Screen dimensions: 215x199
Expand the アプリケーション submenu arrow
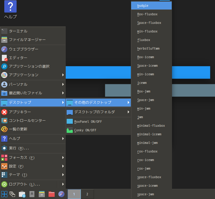pos(63,75)
